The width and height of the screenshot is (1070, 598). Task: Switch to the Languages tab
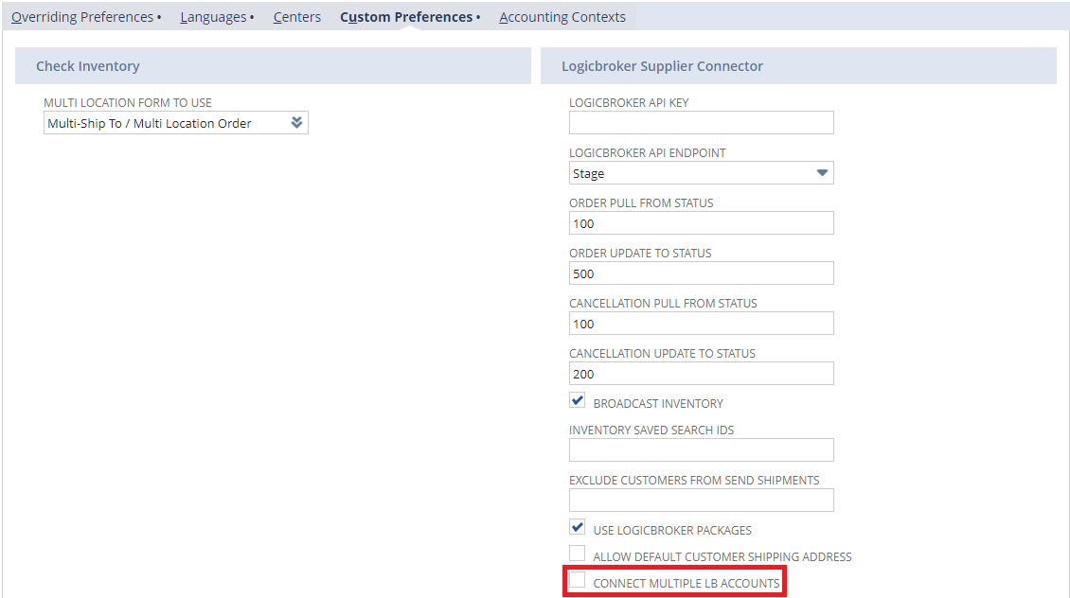(213, 17)
